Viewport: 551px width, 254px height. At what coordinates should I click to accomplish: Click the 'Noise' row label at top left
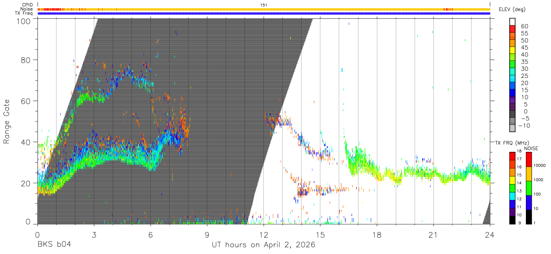(x=26, y=9)
